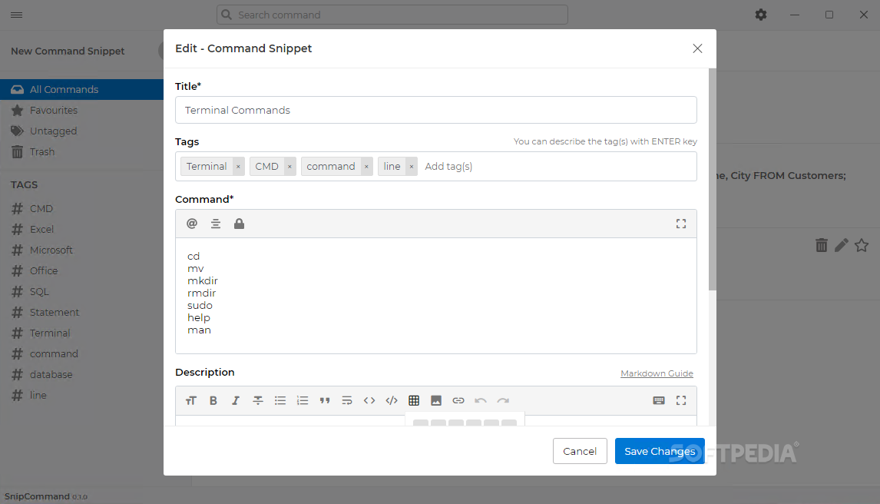This screenshot has width=880, height=504.
Task: Insert a hyperlink in Description
Action: 458,401
